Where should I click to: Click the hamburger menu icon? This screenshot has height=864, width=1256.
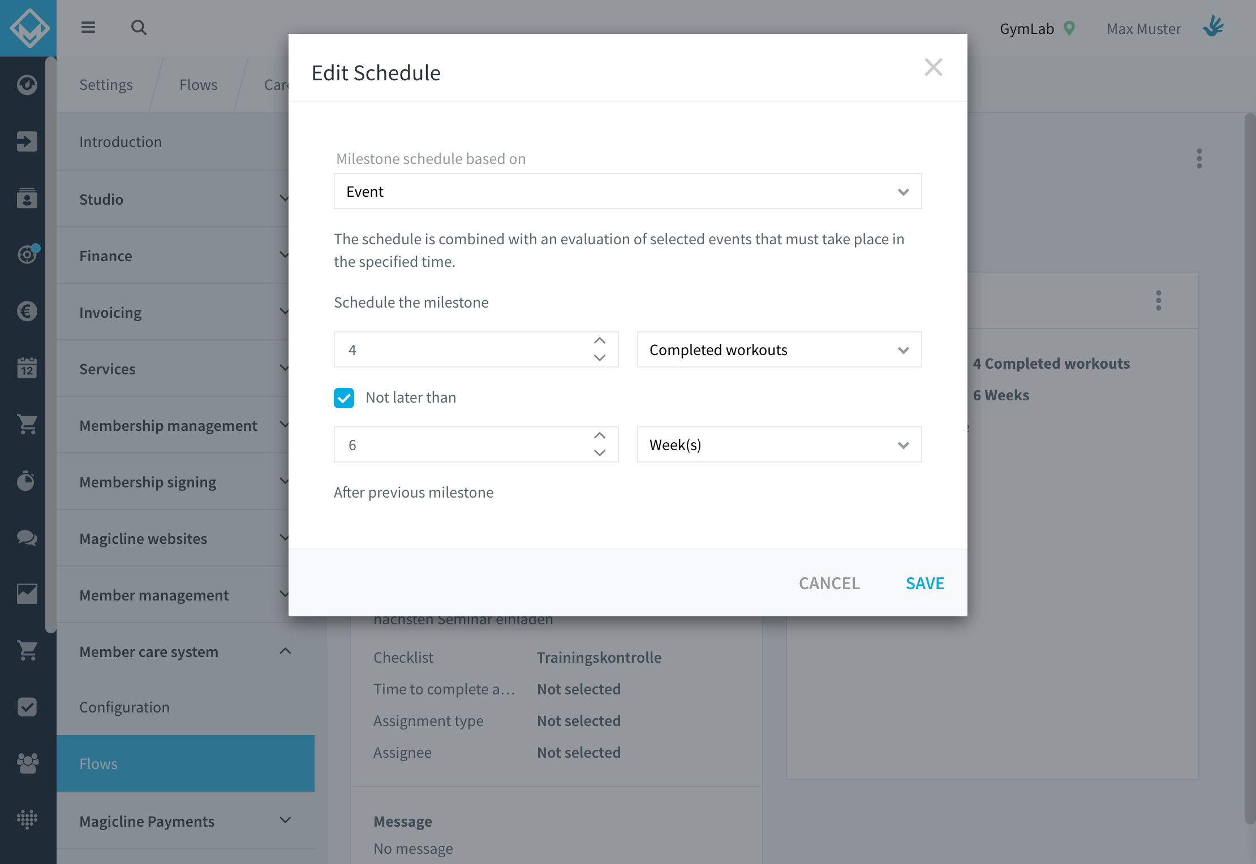tap(88, 27)
